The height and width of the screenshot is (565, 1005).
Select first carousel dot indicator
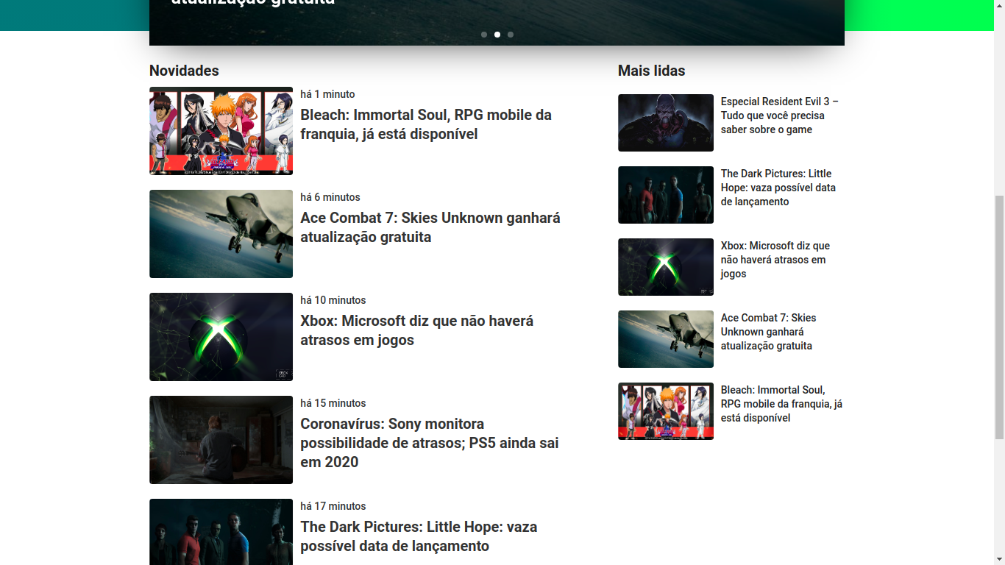pos(484,35)
